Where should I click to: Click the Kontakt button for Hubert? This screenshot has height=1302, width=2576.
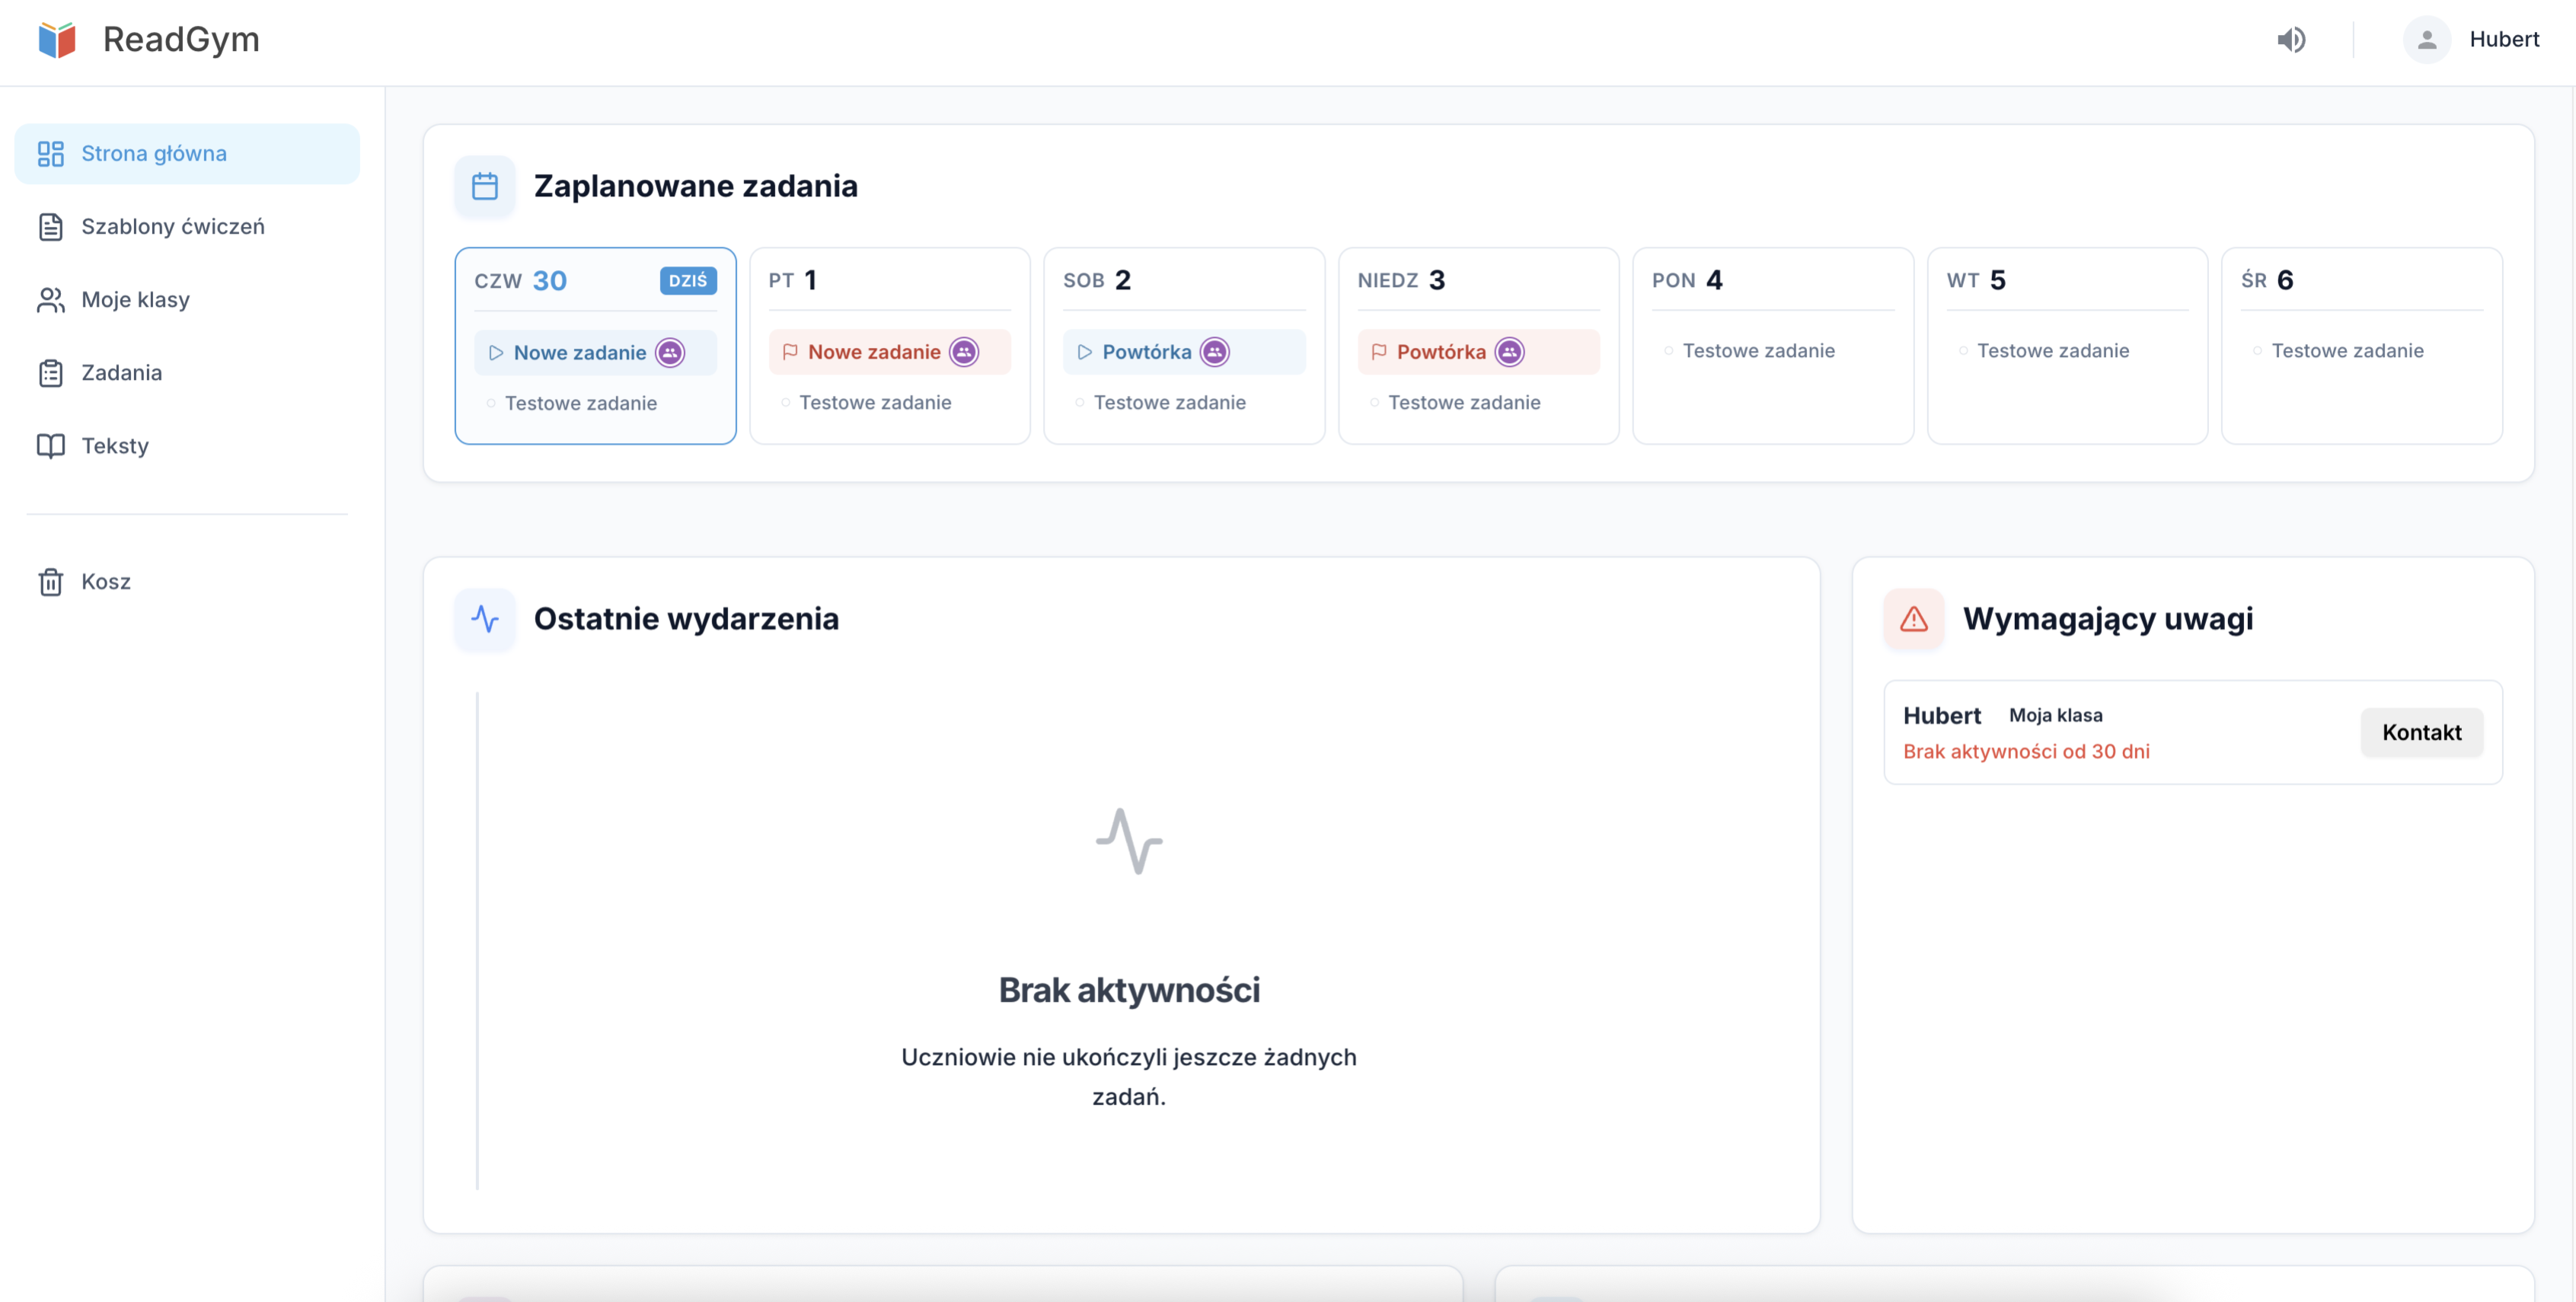(x=2421, y=733)
